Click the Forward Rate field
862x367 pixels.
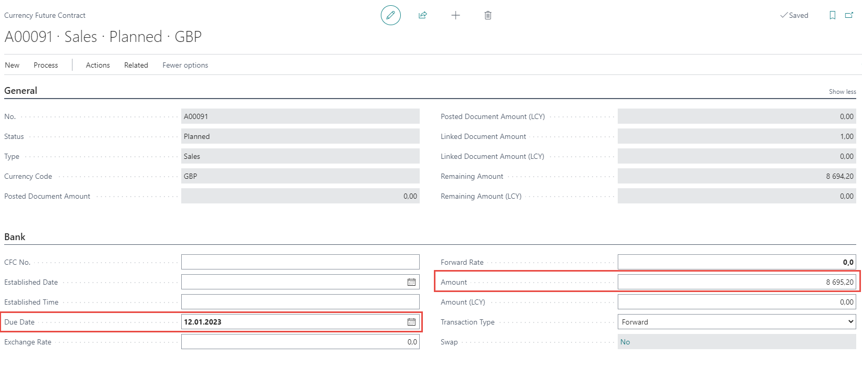736,262
